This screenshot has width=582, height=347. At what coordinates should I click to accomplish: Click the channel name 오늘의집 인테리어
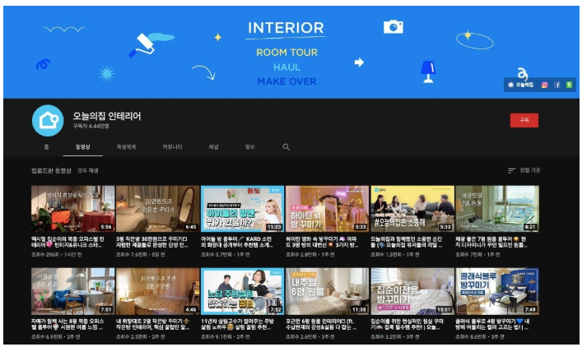click(x=106, y=116)
